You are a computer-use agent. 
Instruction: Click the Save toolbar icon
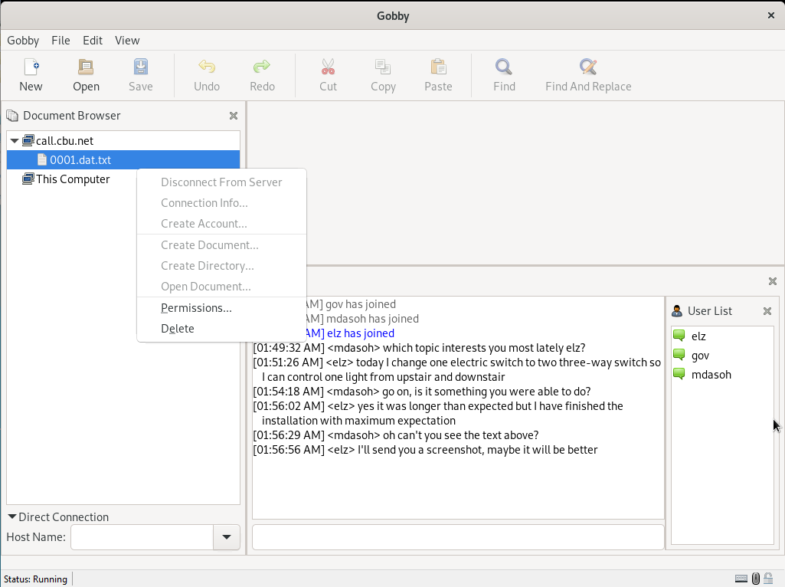[141, 67]
